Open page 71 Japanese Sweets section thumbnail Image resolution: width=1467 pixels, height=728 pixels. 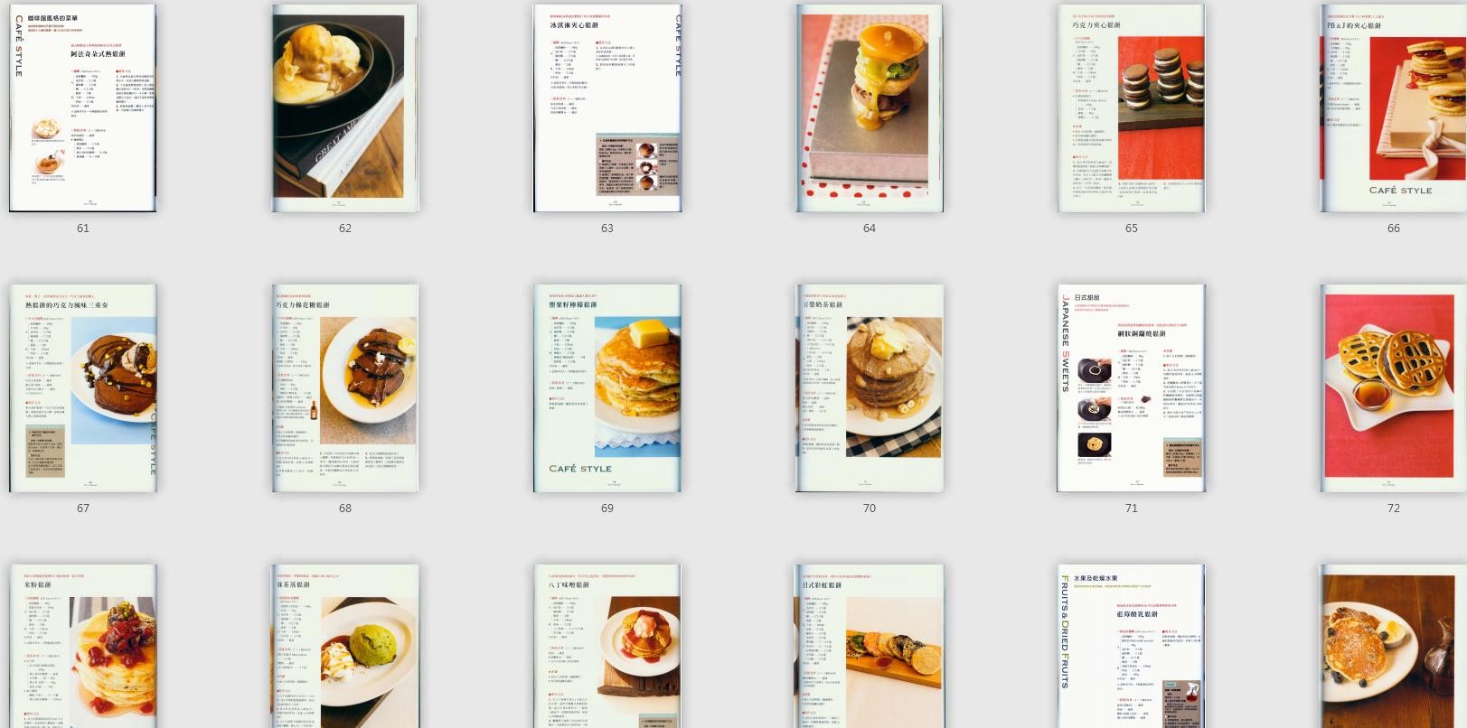1131,388
